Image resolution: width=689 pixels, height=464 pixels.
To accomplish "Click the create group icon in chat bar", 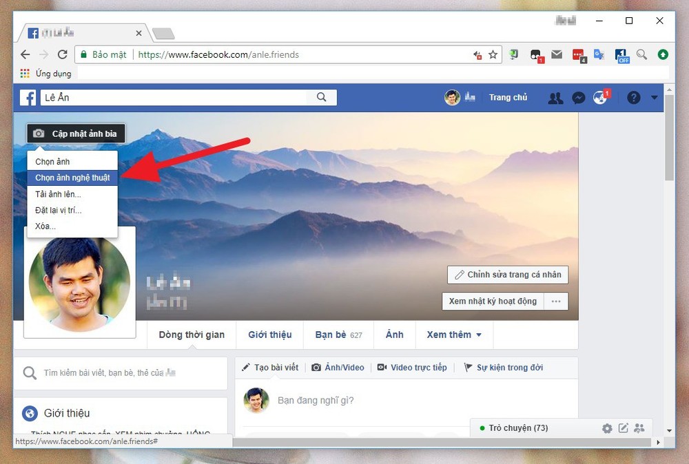I will [x=639, y=428].
